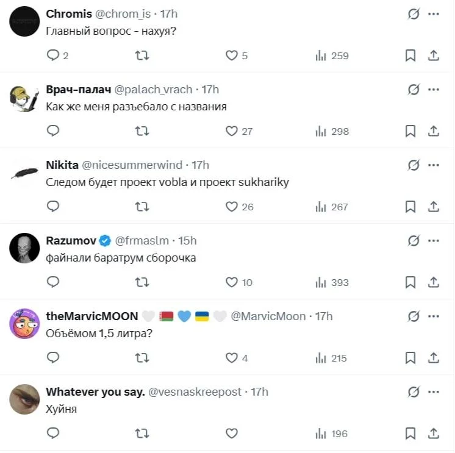Open Nikita's profile avatar
455x453 pixels.
point(25,173)
